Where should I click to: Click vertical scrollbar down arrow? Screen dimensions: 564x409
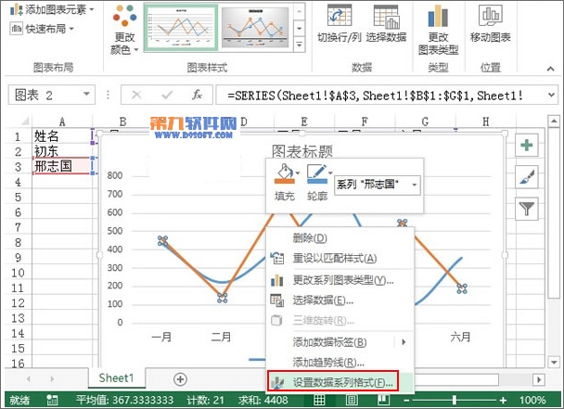tap(554, 362)
